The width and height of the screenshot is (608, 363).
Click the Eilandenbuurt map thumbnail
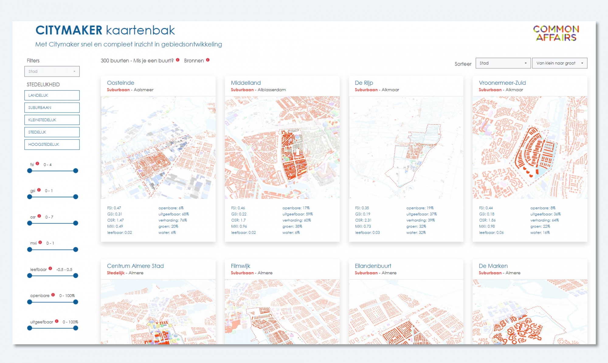click(406, 312)
